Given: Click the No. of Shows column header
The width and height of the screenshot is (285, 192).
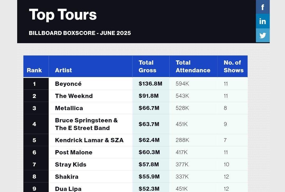Looking at the screenshot, I should (x=233, y=66).
